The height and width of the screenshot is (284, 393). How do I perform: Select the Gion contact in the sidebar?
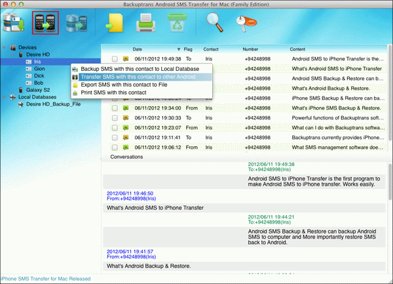(39, 69)
